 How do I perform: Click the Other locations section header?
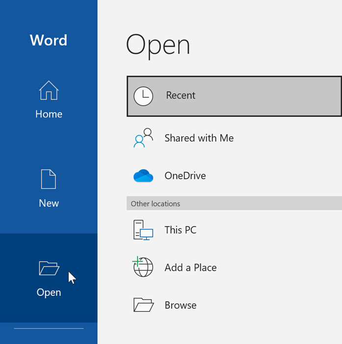click(x=156, y=203)
